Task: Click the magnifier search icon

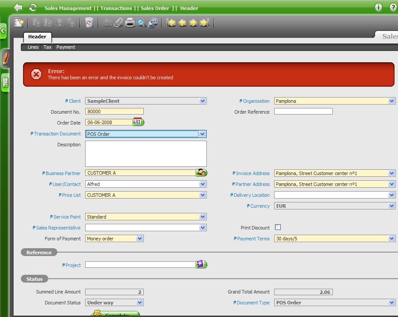Action: [141, 23]
